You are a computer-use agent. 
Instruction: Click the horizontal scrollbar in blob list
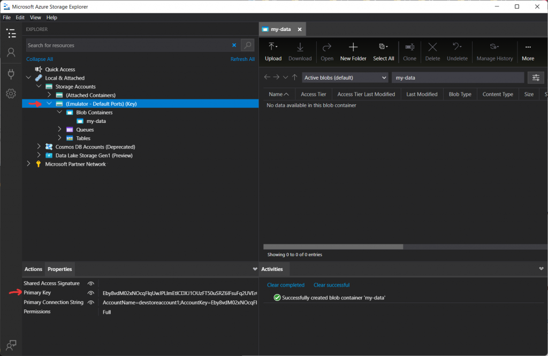(x=333, y=247)
